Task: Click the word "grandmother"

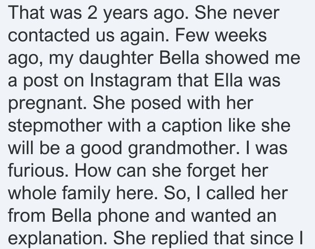Action: pos(184,148)
